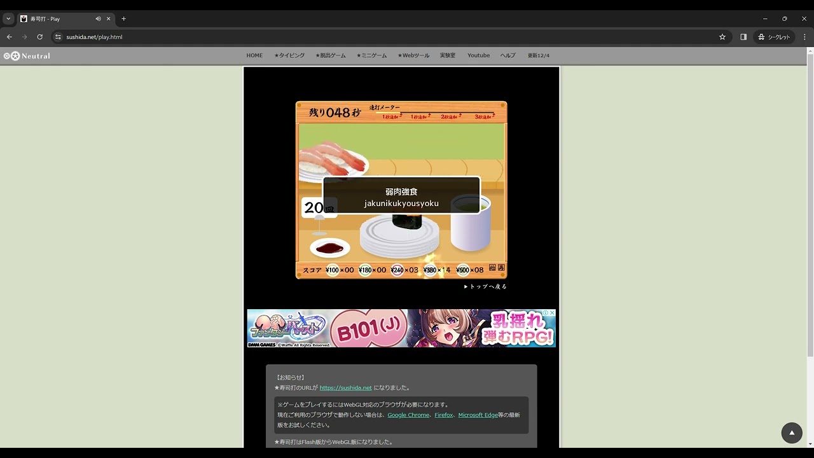Open the browser side panel

(743, 37)
